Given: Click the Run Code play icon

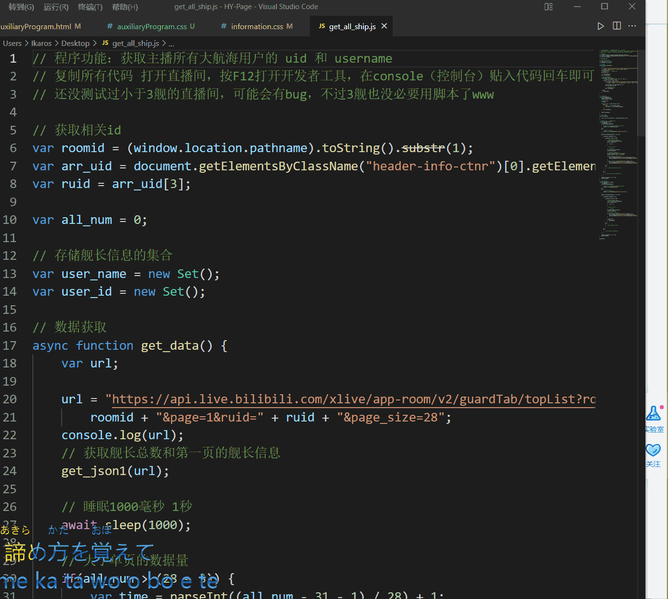Looking at the screenshot, I should pyautogui.click(x=600, y=26).
